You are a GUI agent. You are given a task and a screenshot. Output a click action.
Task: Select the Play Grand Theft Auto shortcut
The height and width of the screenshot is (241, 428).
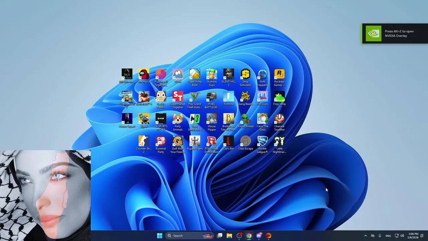[195, 100]
